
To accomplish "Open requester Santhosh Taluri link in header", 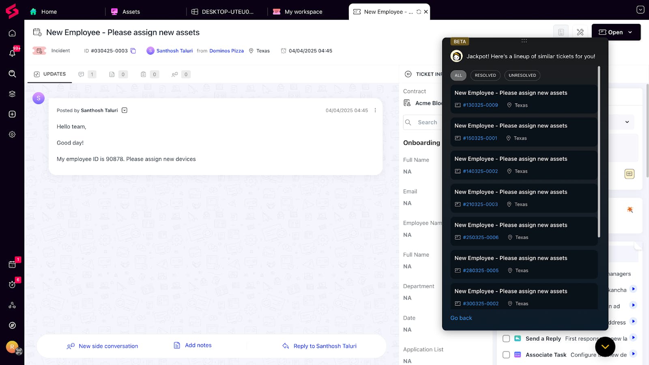I will pyautogui.click(x=174, y=51).
